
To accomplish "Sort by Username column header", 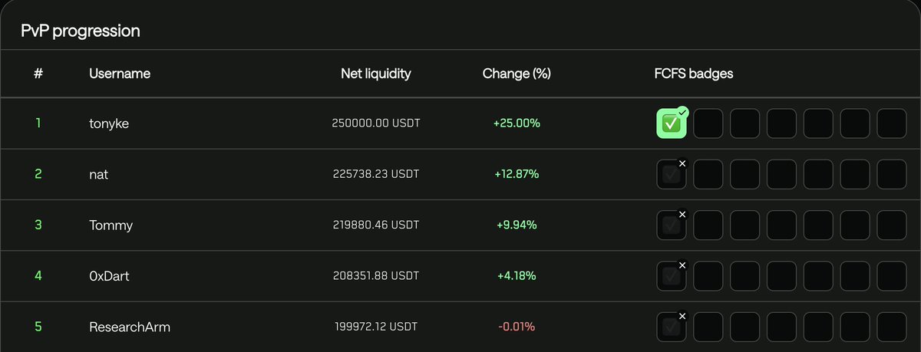I will coord(120,74).
